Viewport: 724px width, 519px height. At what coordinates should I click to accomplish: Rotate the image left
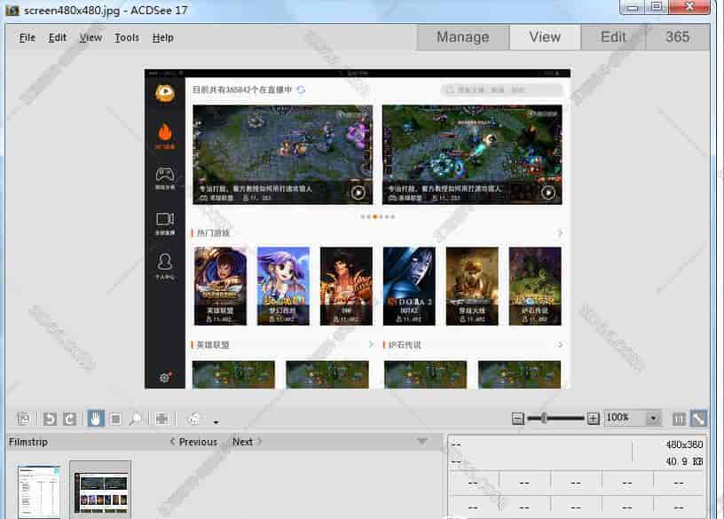pyautogui.click(x=51, y=419)
